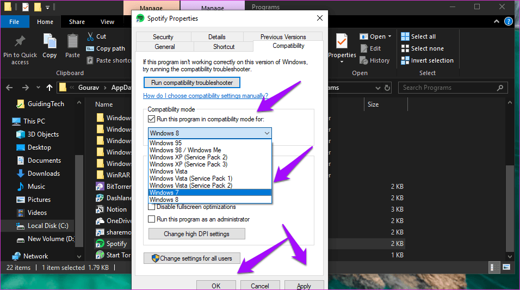Click the Invert selection icon

click(x=405, y=60)
